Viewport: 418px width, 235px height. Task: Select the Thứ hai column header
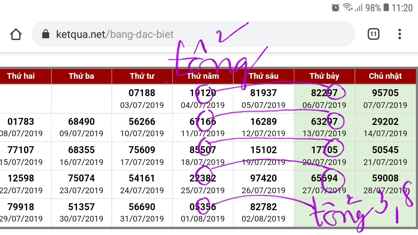pos(21,76)
